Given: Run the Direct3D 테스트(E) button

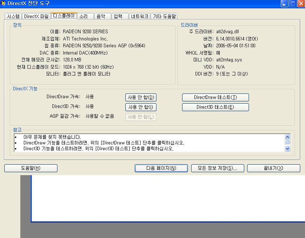Looking at the screenshot, I should (215, 107).
